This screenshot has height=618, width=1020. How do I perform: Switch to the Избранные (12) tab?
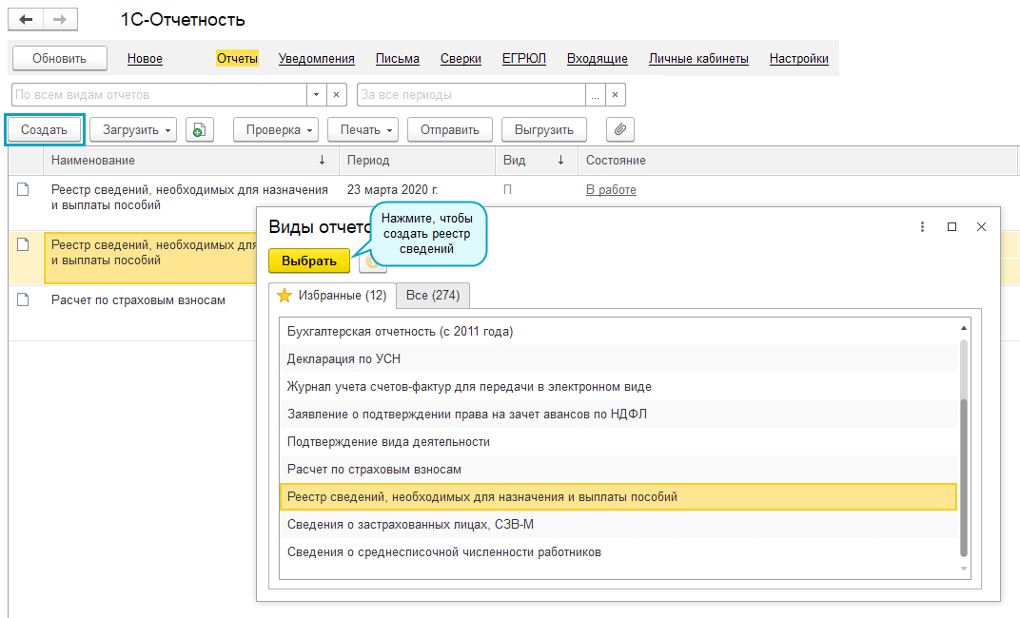332,296
